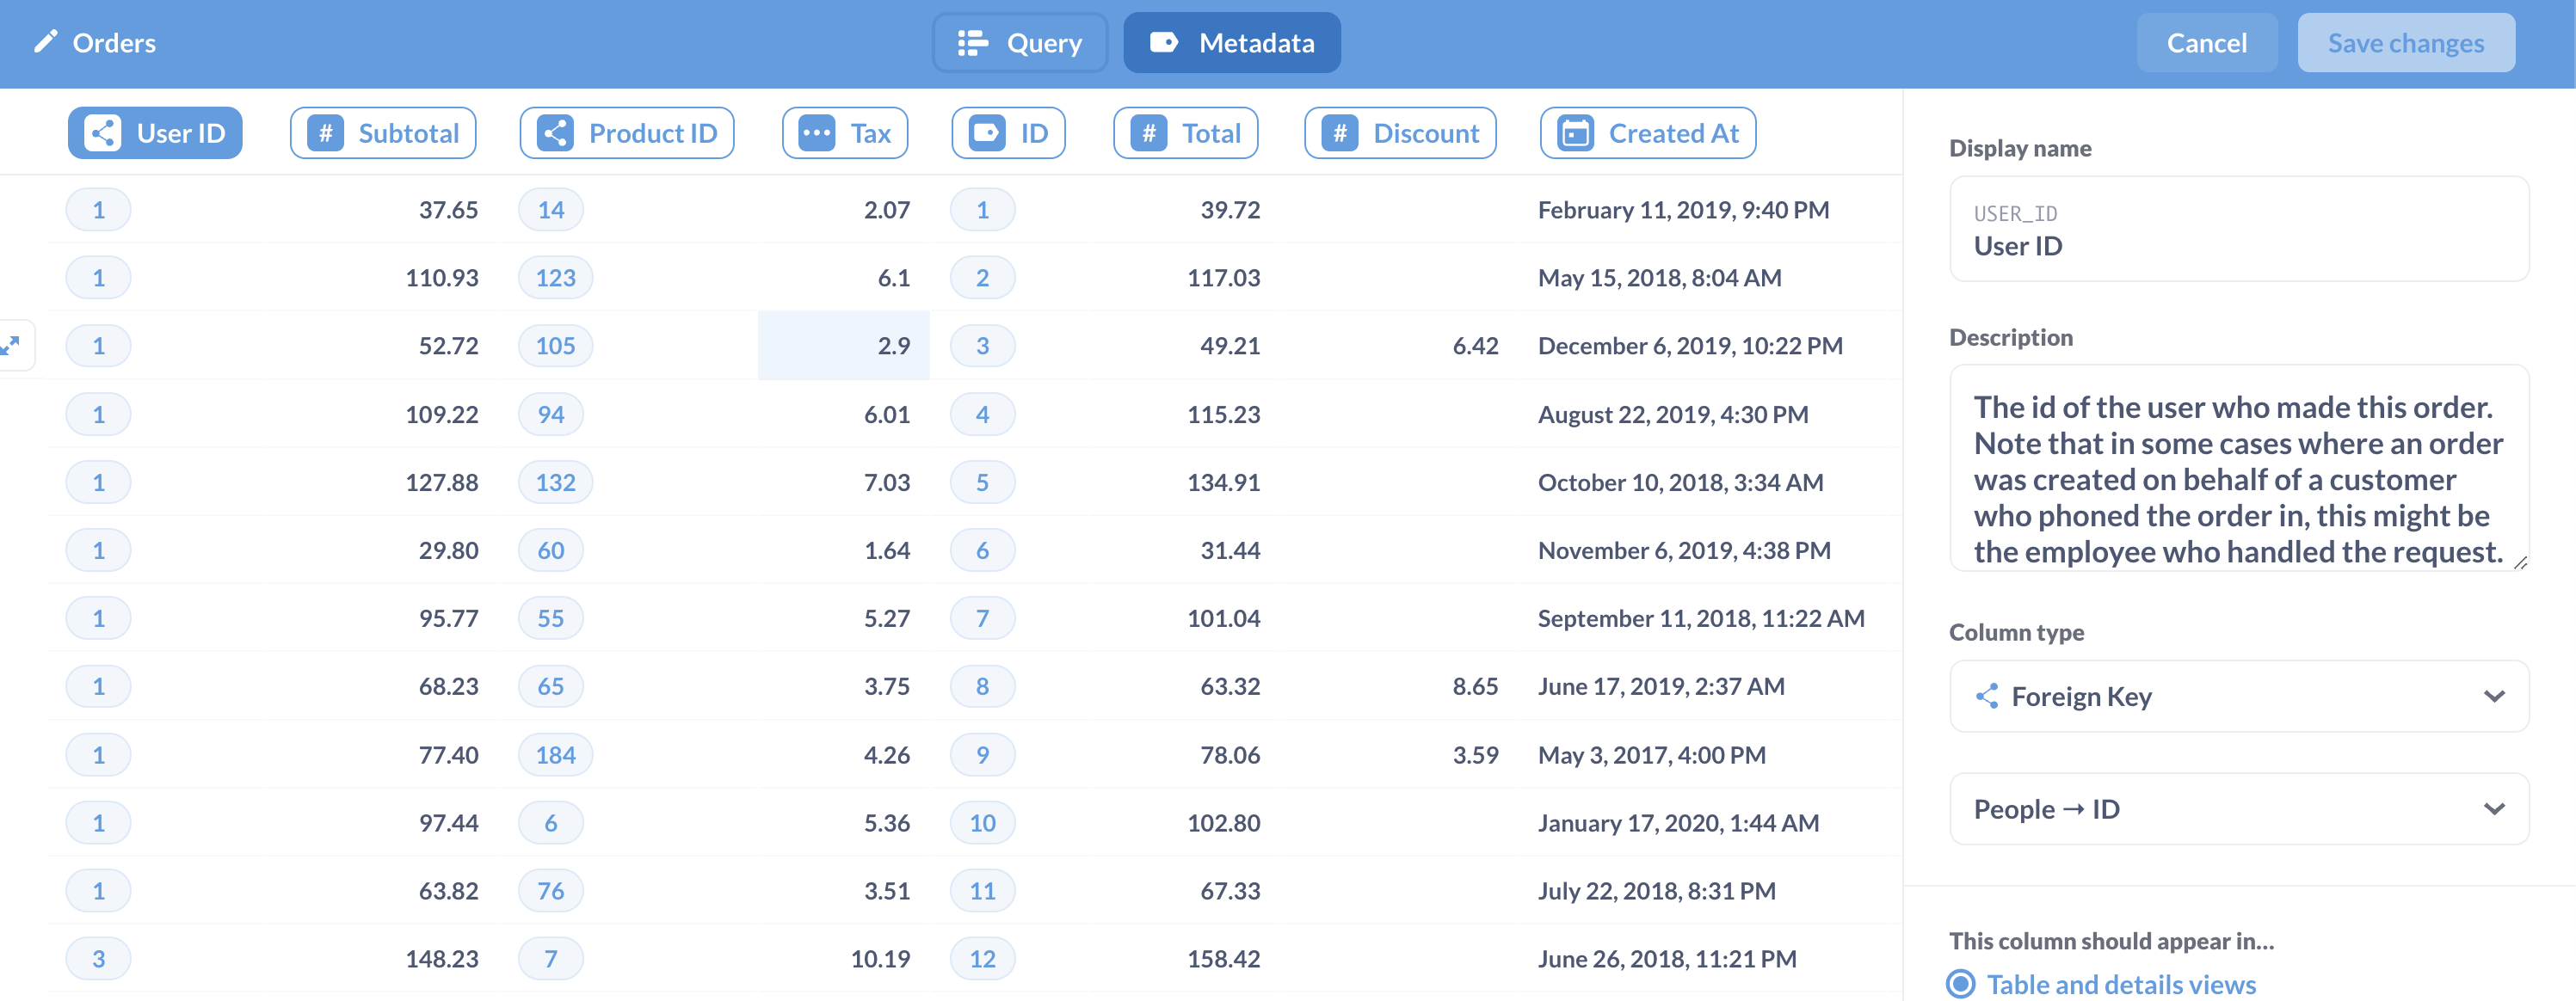Click the number icon on Subtotal column
This screenshot has width=2576, height=1001.
[x=325, y=132]
